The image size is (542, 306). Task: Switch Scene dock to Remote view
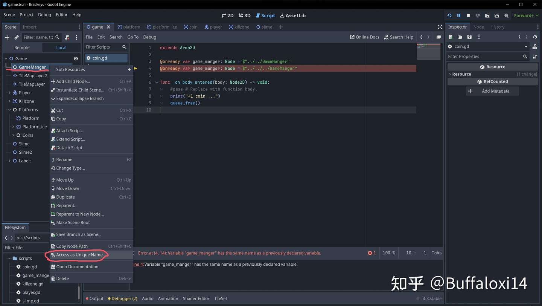21,47
